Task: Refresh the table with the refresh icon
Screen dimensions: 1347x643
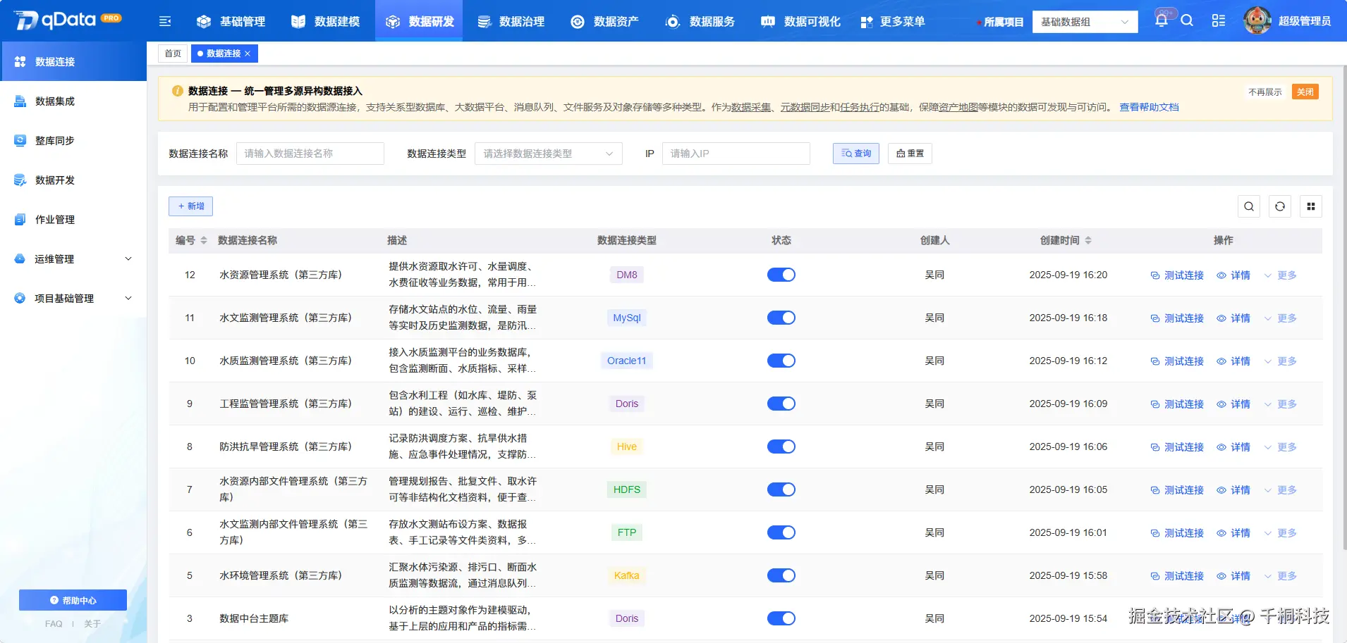Action: pyautogui.click(x=1280, y=206)
